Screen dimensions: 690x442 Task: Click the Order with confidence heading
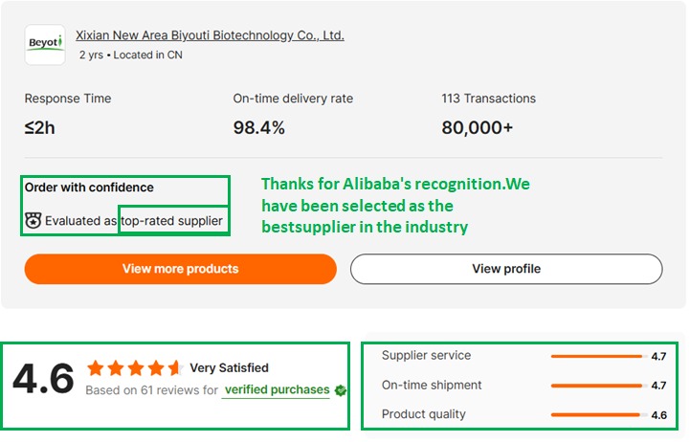pyautogui.click(x=89, y=188)
